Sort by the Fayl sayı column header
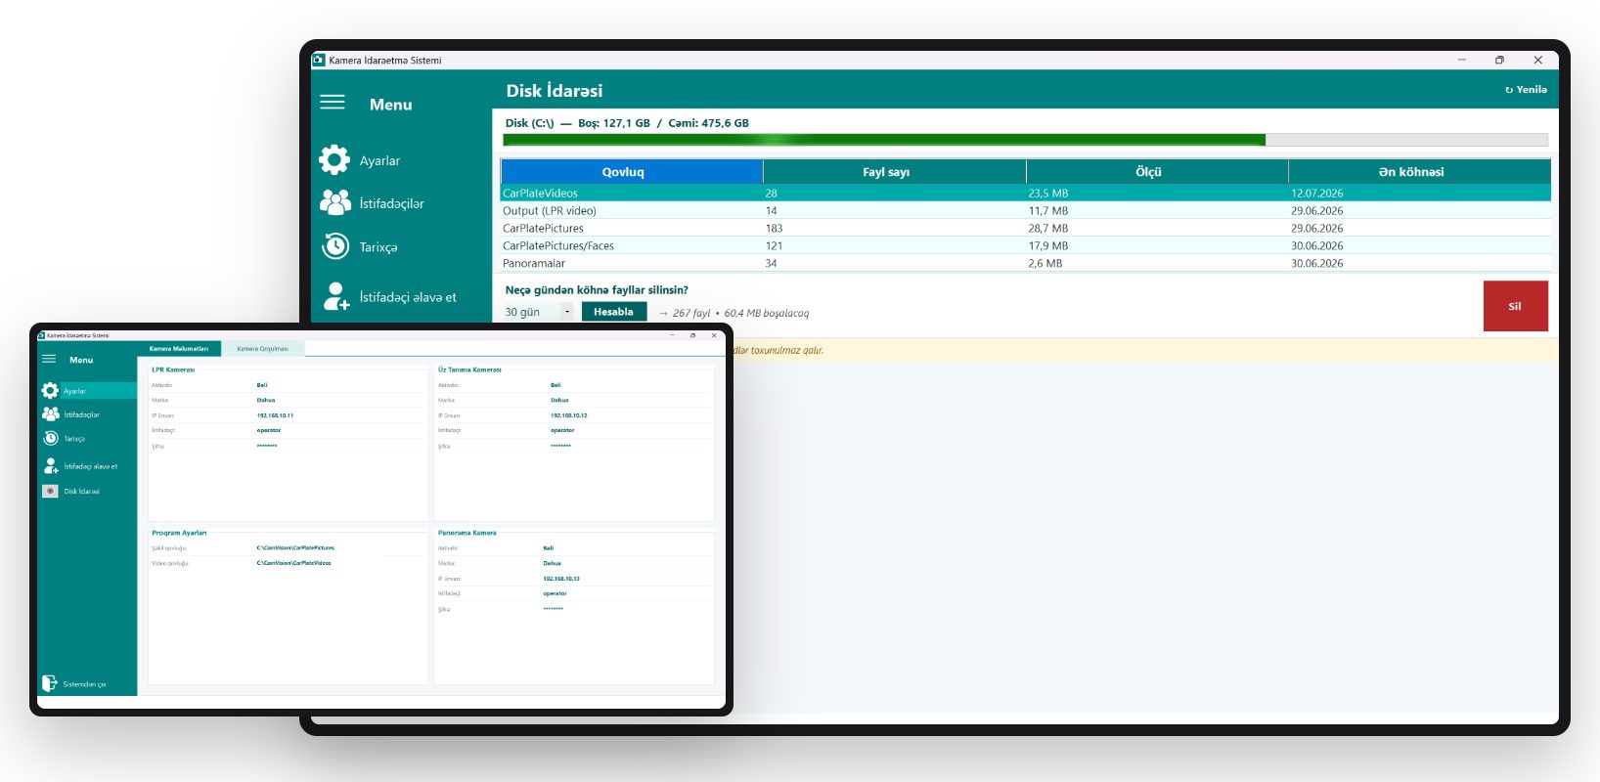The height and width of the screenshot is (782, 1600). pyautogui.click(x=894, y=172)
